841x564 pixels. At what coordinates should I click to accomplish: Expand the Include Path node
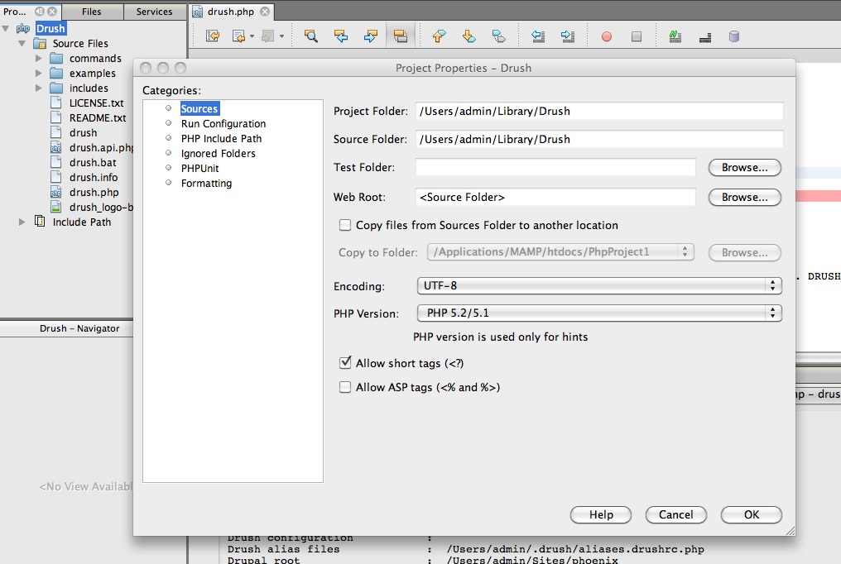click(x=22, y=222)
